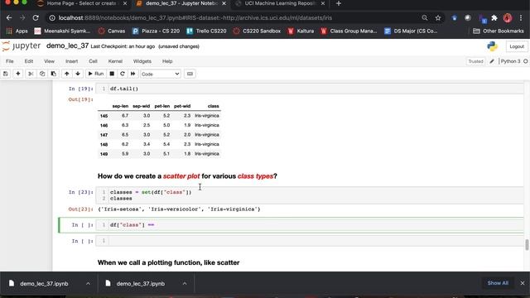Screen dimensions: 530x298
Task: Open the Canvas bookmark
Action: 112,31
